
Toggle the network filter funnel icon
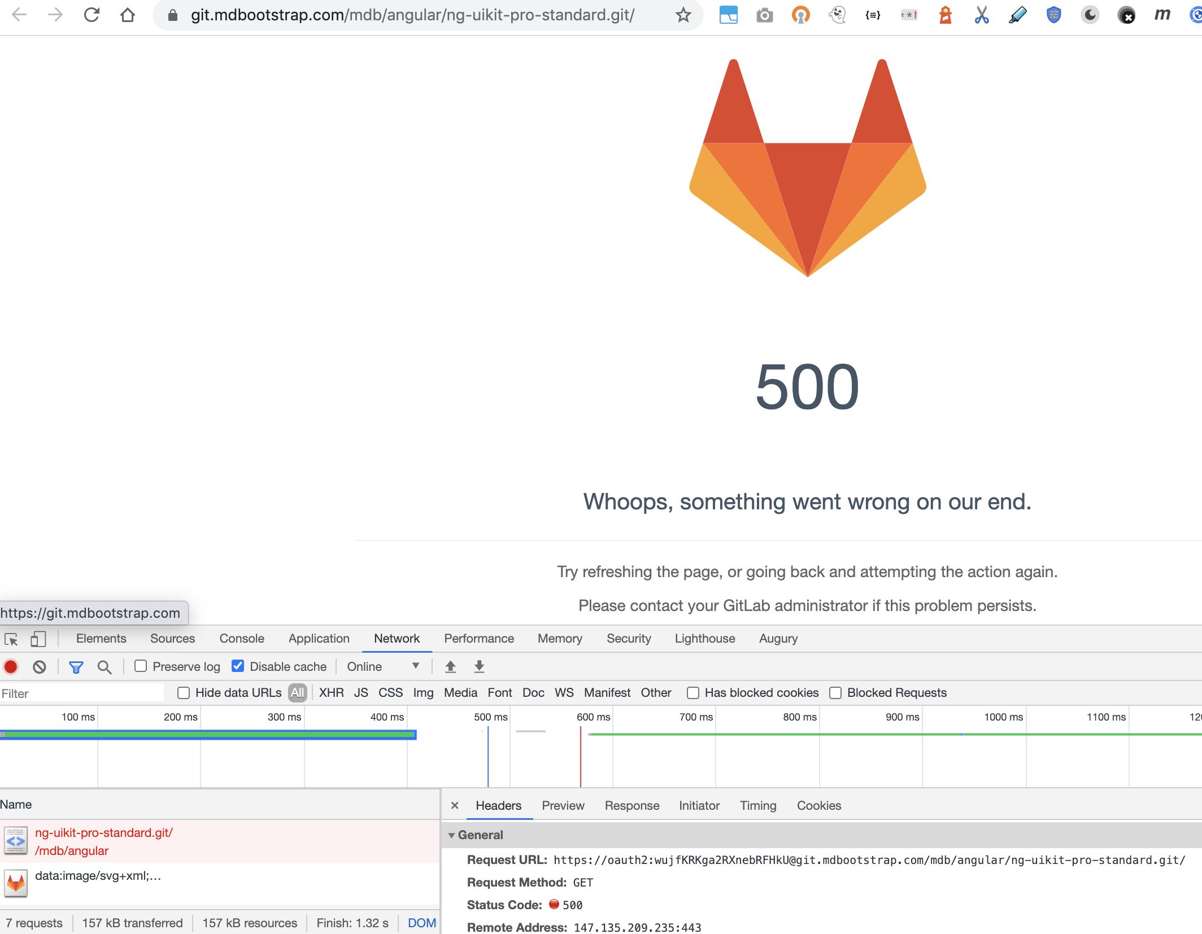(76, 667)
